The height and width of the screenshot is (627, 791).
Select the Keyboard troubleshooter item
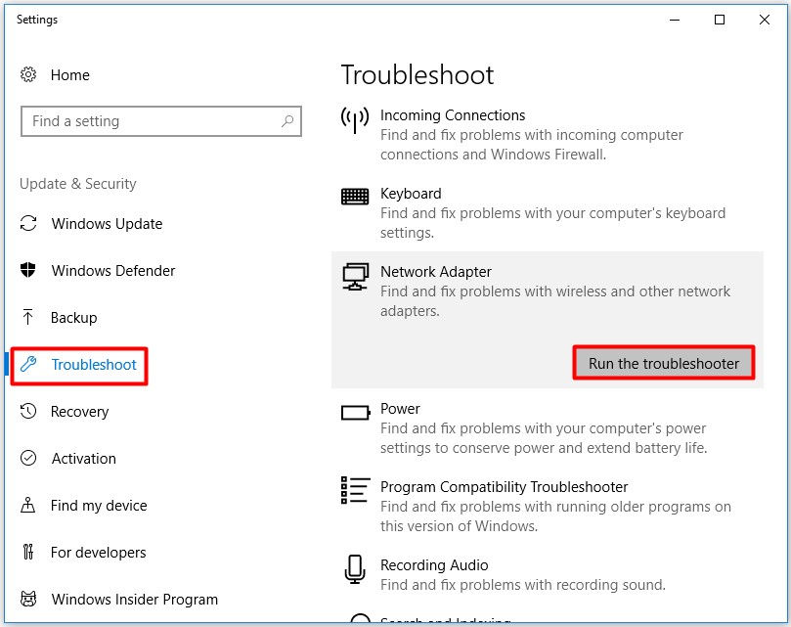coord(411,194)
